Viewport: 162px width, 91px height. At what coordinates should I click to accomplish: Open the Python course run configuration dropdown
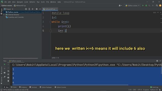[x=132, y=6]
